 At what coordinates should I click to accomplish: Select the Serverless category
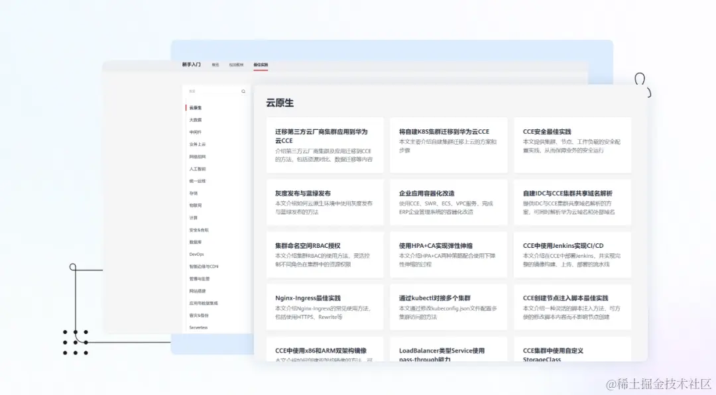[198, 327]
